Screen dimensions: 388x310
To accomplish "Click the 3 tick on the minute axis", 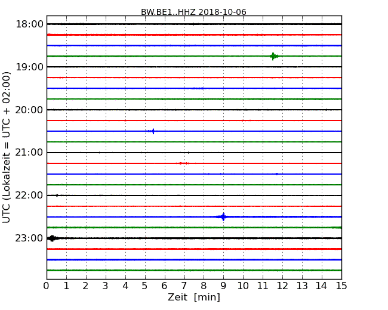I will coord(106,286).
